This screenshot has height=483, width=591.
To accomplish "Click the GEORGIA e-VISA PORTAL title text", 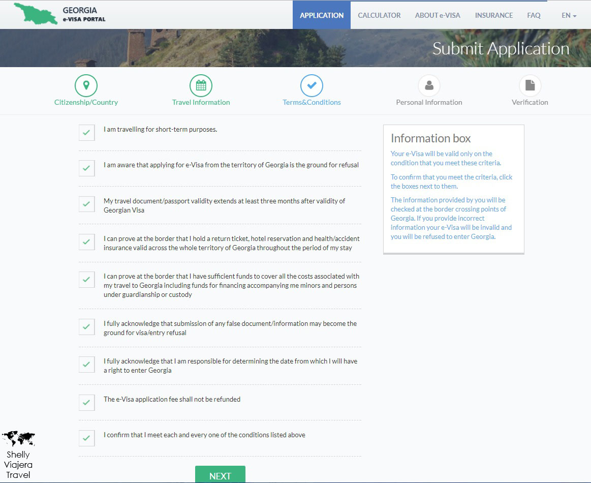I will (x=84, y=14).
